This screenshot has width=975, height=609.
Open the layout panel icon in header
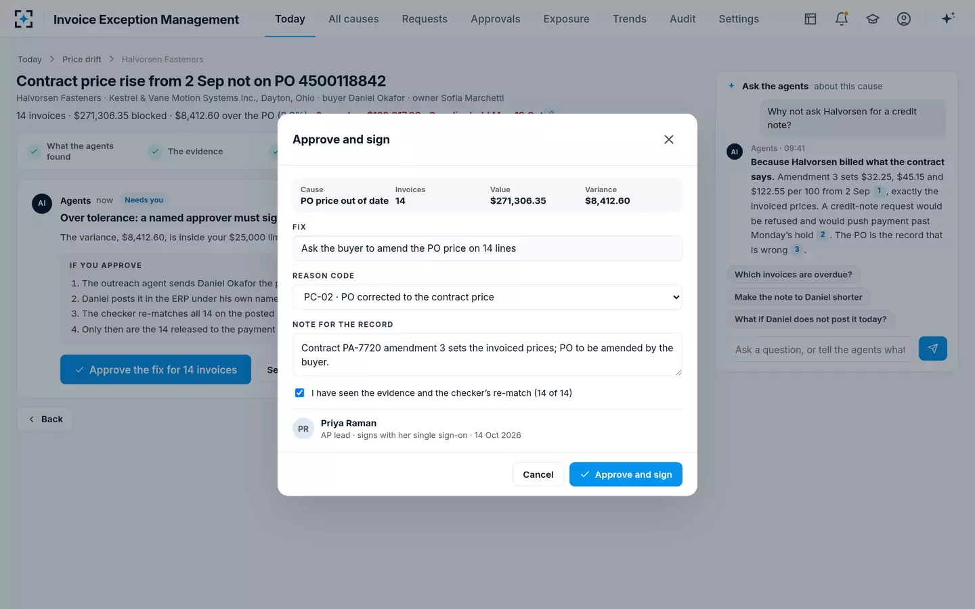pos(810,19)
